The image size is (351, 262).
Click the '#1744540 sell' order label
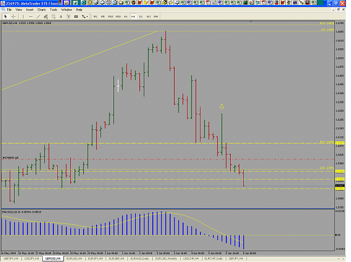click(x=11, y=158)
